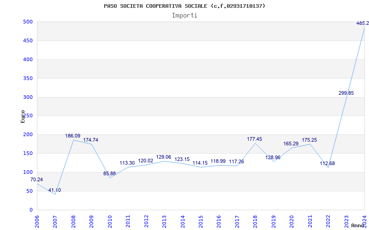369x230 pixels.
Task: Click the 123.15 data label
Action: [182, 159]
